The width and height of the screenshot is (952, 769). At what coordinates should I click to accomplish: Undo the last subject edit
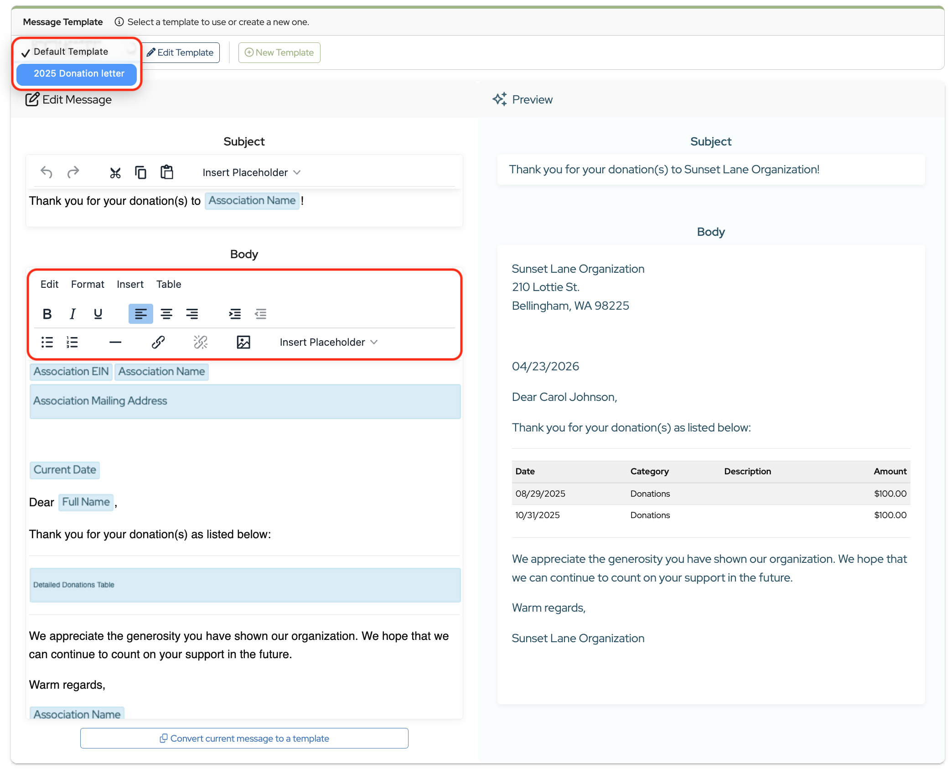click(46, 172)
